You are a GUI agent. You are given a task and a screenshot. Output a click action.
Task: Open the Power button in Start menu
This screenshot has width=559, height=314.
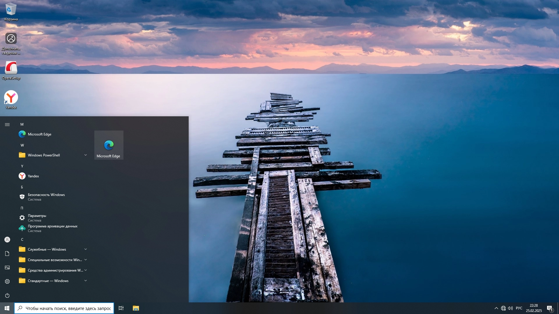(x=7, y=295)
